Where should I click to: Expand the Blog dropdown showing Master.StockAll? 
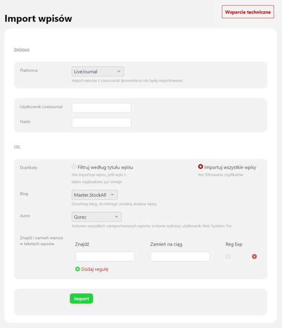[x=94, y=194]
